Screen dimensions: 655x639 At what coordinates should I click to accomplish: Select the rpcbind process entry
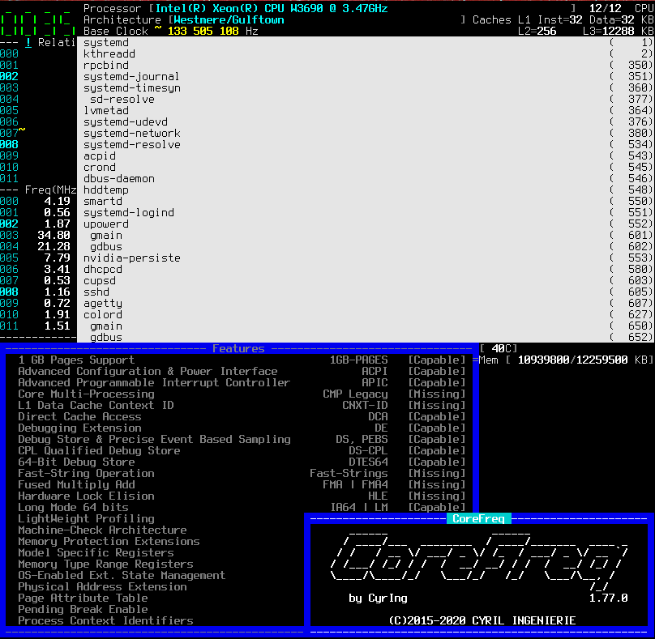point(366,65)
